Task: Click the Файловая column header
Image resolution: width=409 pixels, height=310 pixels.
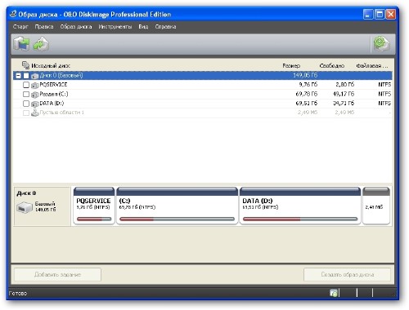Action: 371,65
